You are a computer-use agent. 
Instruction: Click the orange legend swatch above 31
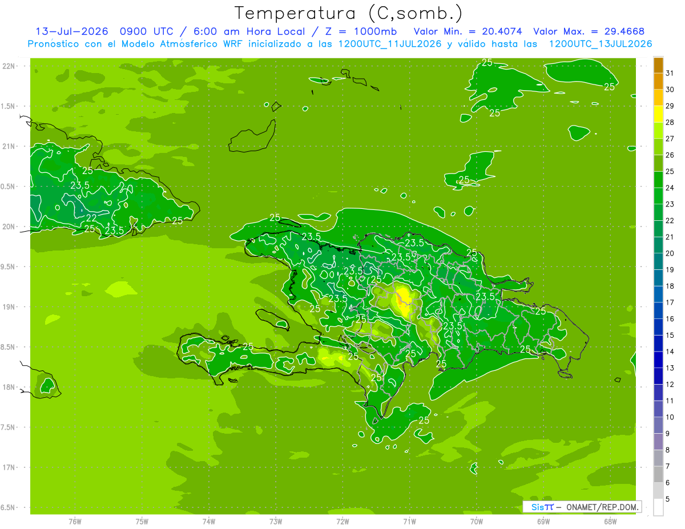point(658,65)
